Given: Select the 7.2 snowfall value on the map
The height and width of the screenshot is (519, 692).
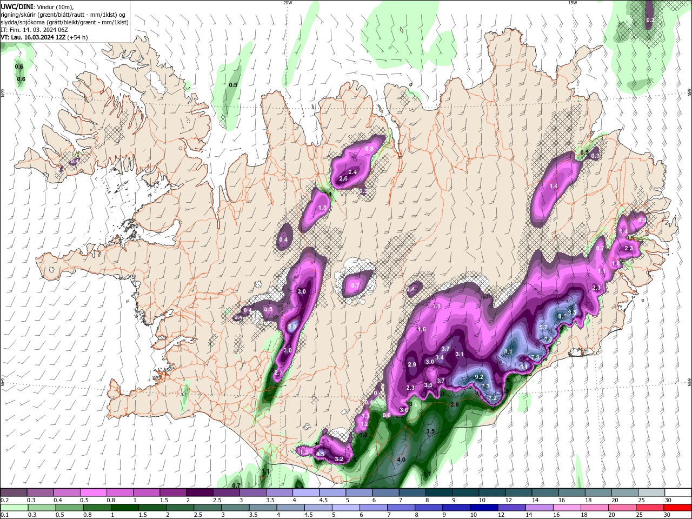Looking at the screenshot, I should pos(493,397).
